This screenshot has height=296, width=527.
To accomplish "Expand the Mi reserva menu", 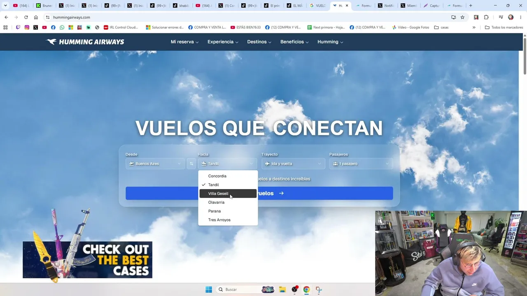I will coord(185,42).
